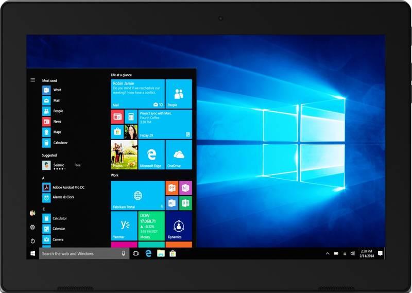This screenshot has width=412, height=293.
Task: Open the Calendar tile Project sync with Marc
Action: pyautogui.click(x=165, y=124)
